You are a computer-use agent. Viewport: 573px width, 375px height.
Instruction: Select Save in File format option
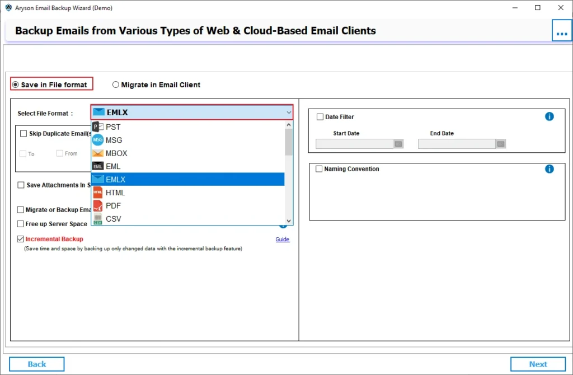point(51,84)
